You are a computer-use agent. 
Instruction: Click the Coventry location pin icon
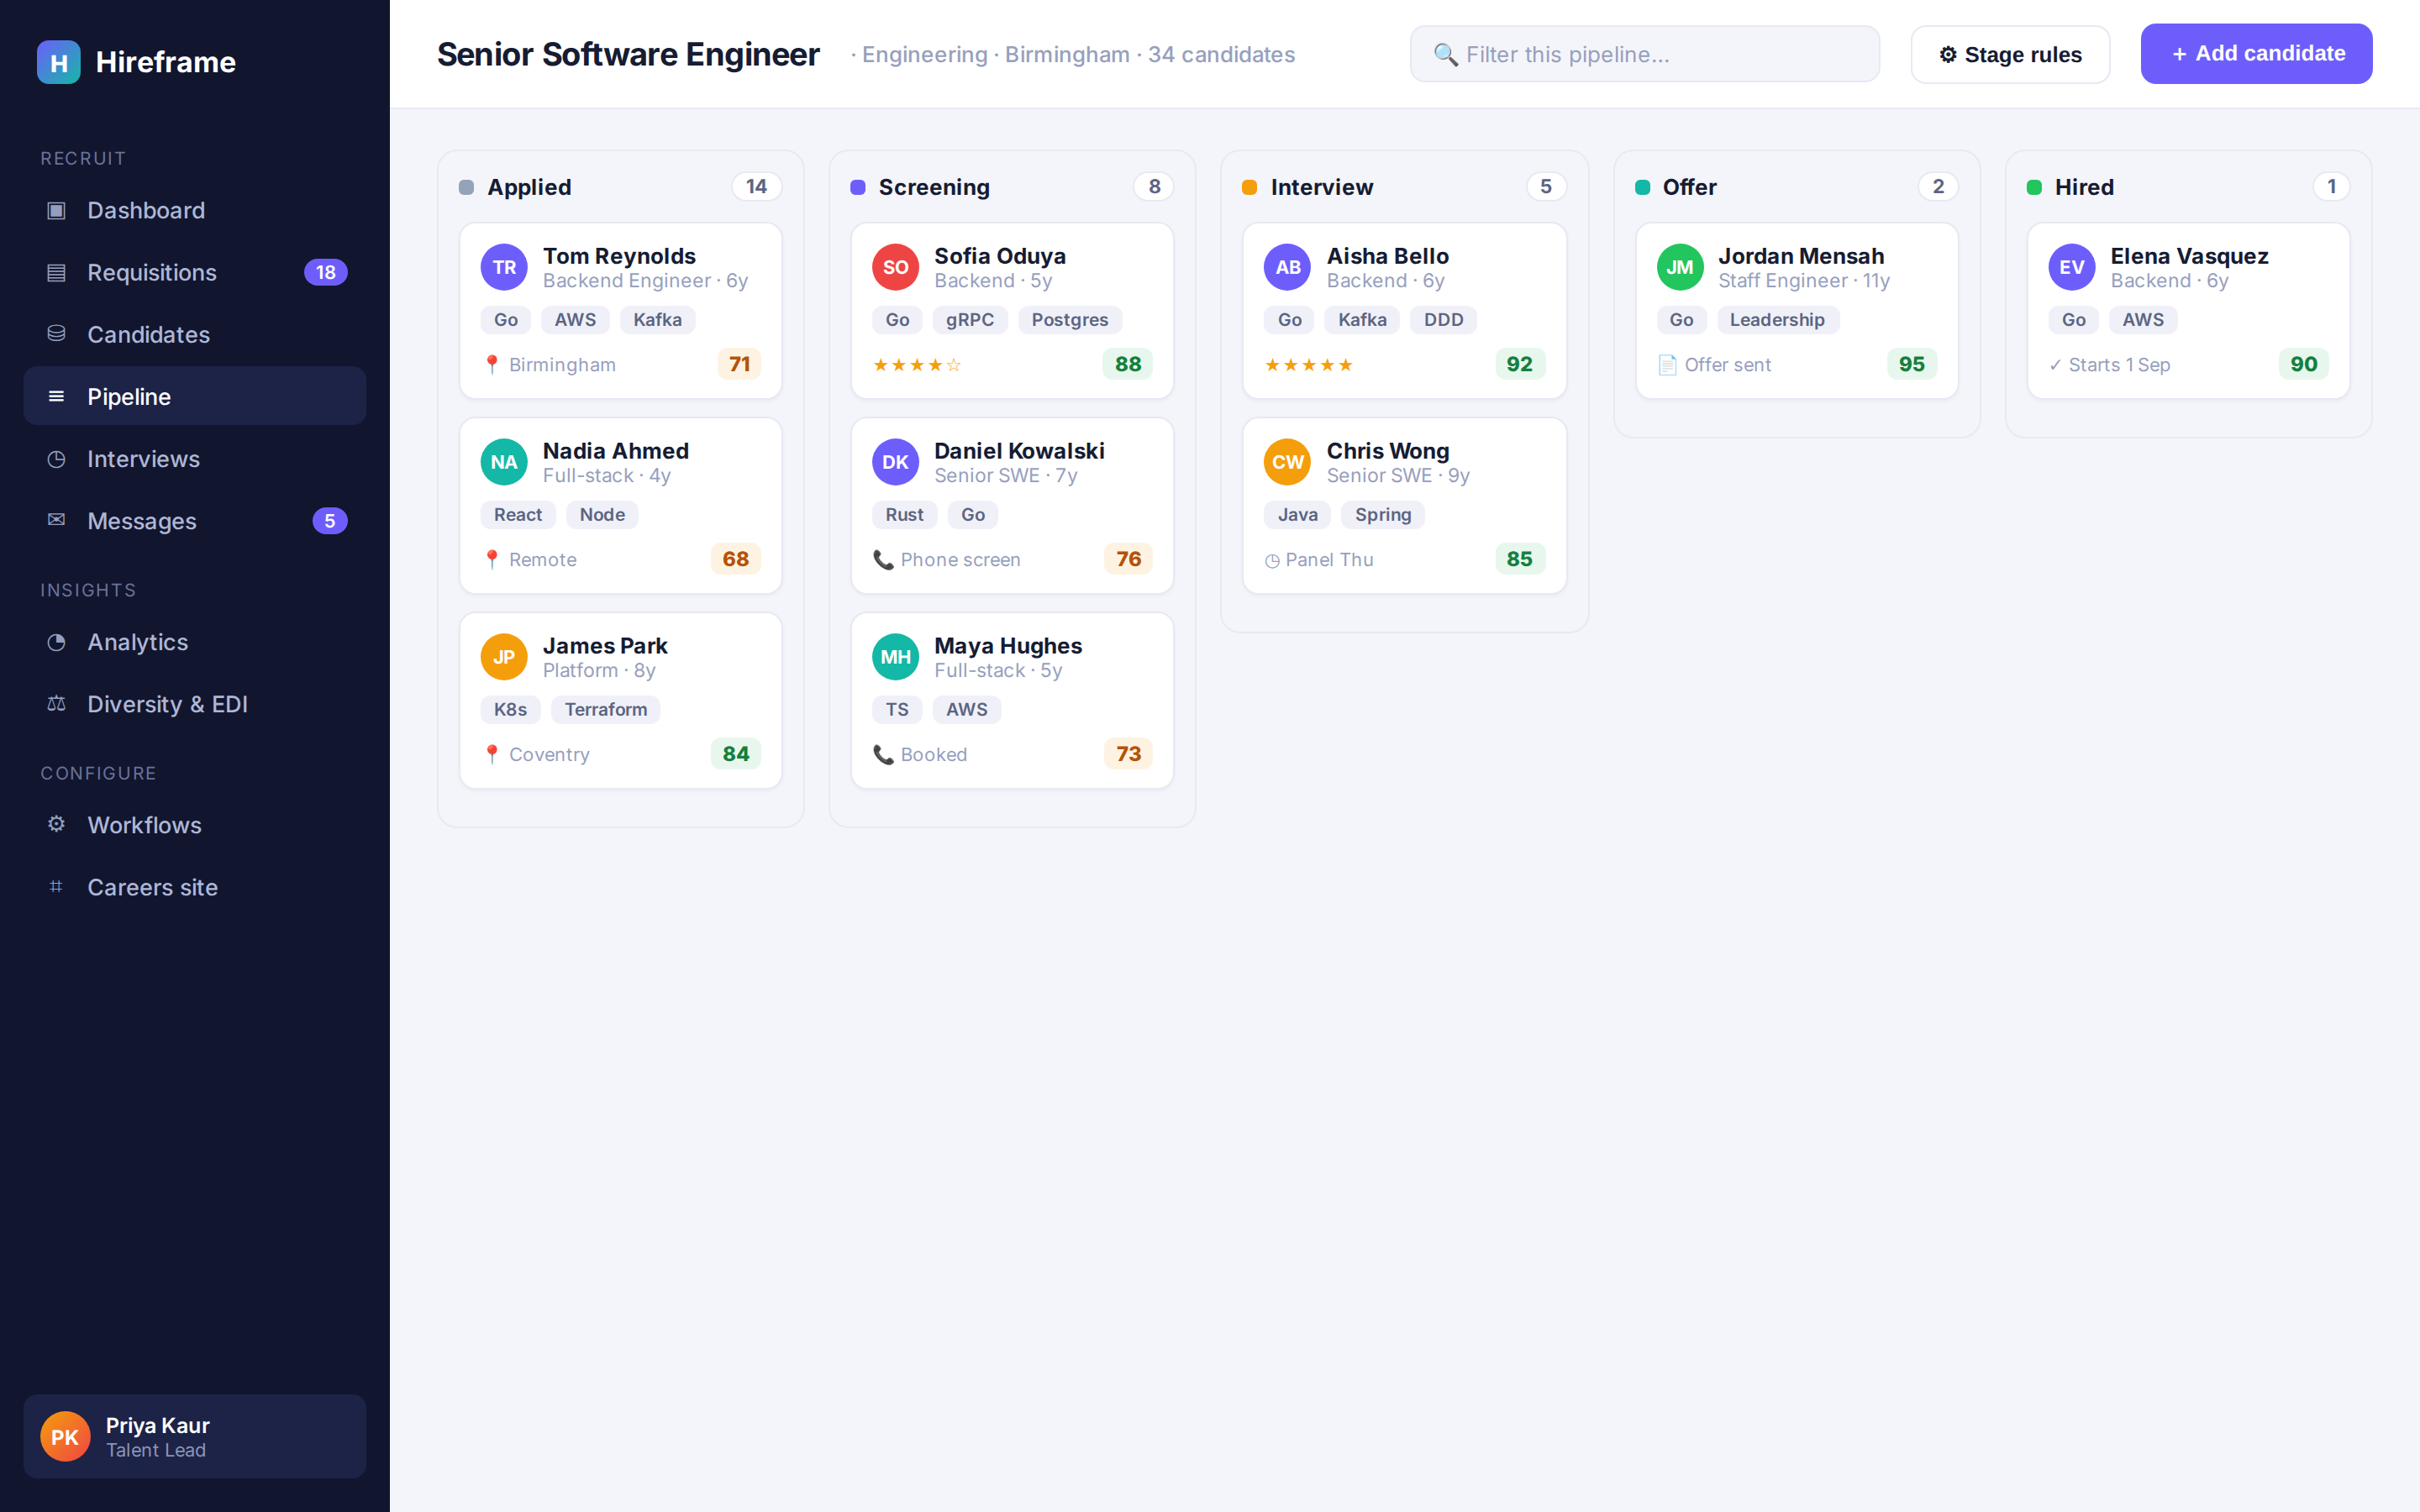pos(491,755)
